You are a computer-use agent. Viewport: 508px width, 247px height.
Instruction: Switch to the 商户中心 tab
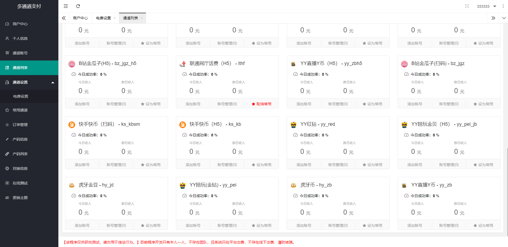tap(80, 18)
